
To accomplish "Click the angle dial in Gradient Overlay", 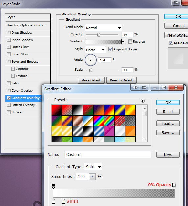I will click(x=91, y=60).
